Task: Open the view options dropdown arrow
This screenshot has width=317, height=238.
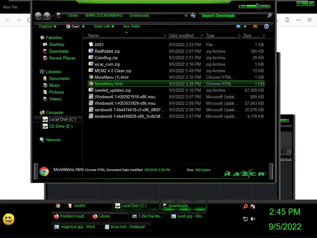Action: coord(245,26)
